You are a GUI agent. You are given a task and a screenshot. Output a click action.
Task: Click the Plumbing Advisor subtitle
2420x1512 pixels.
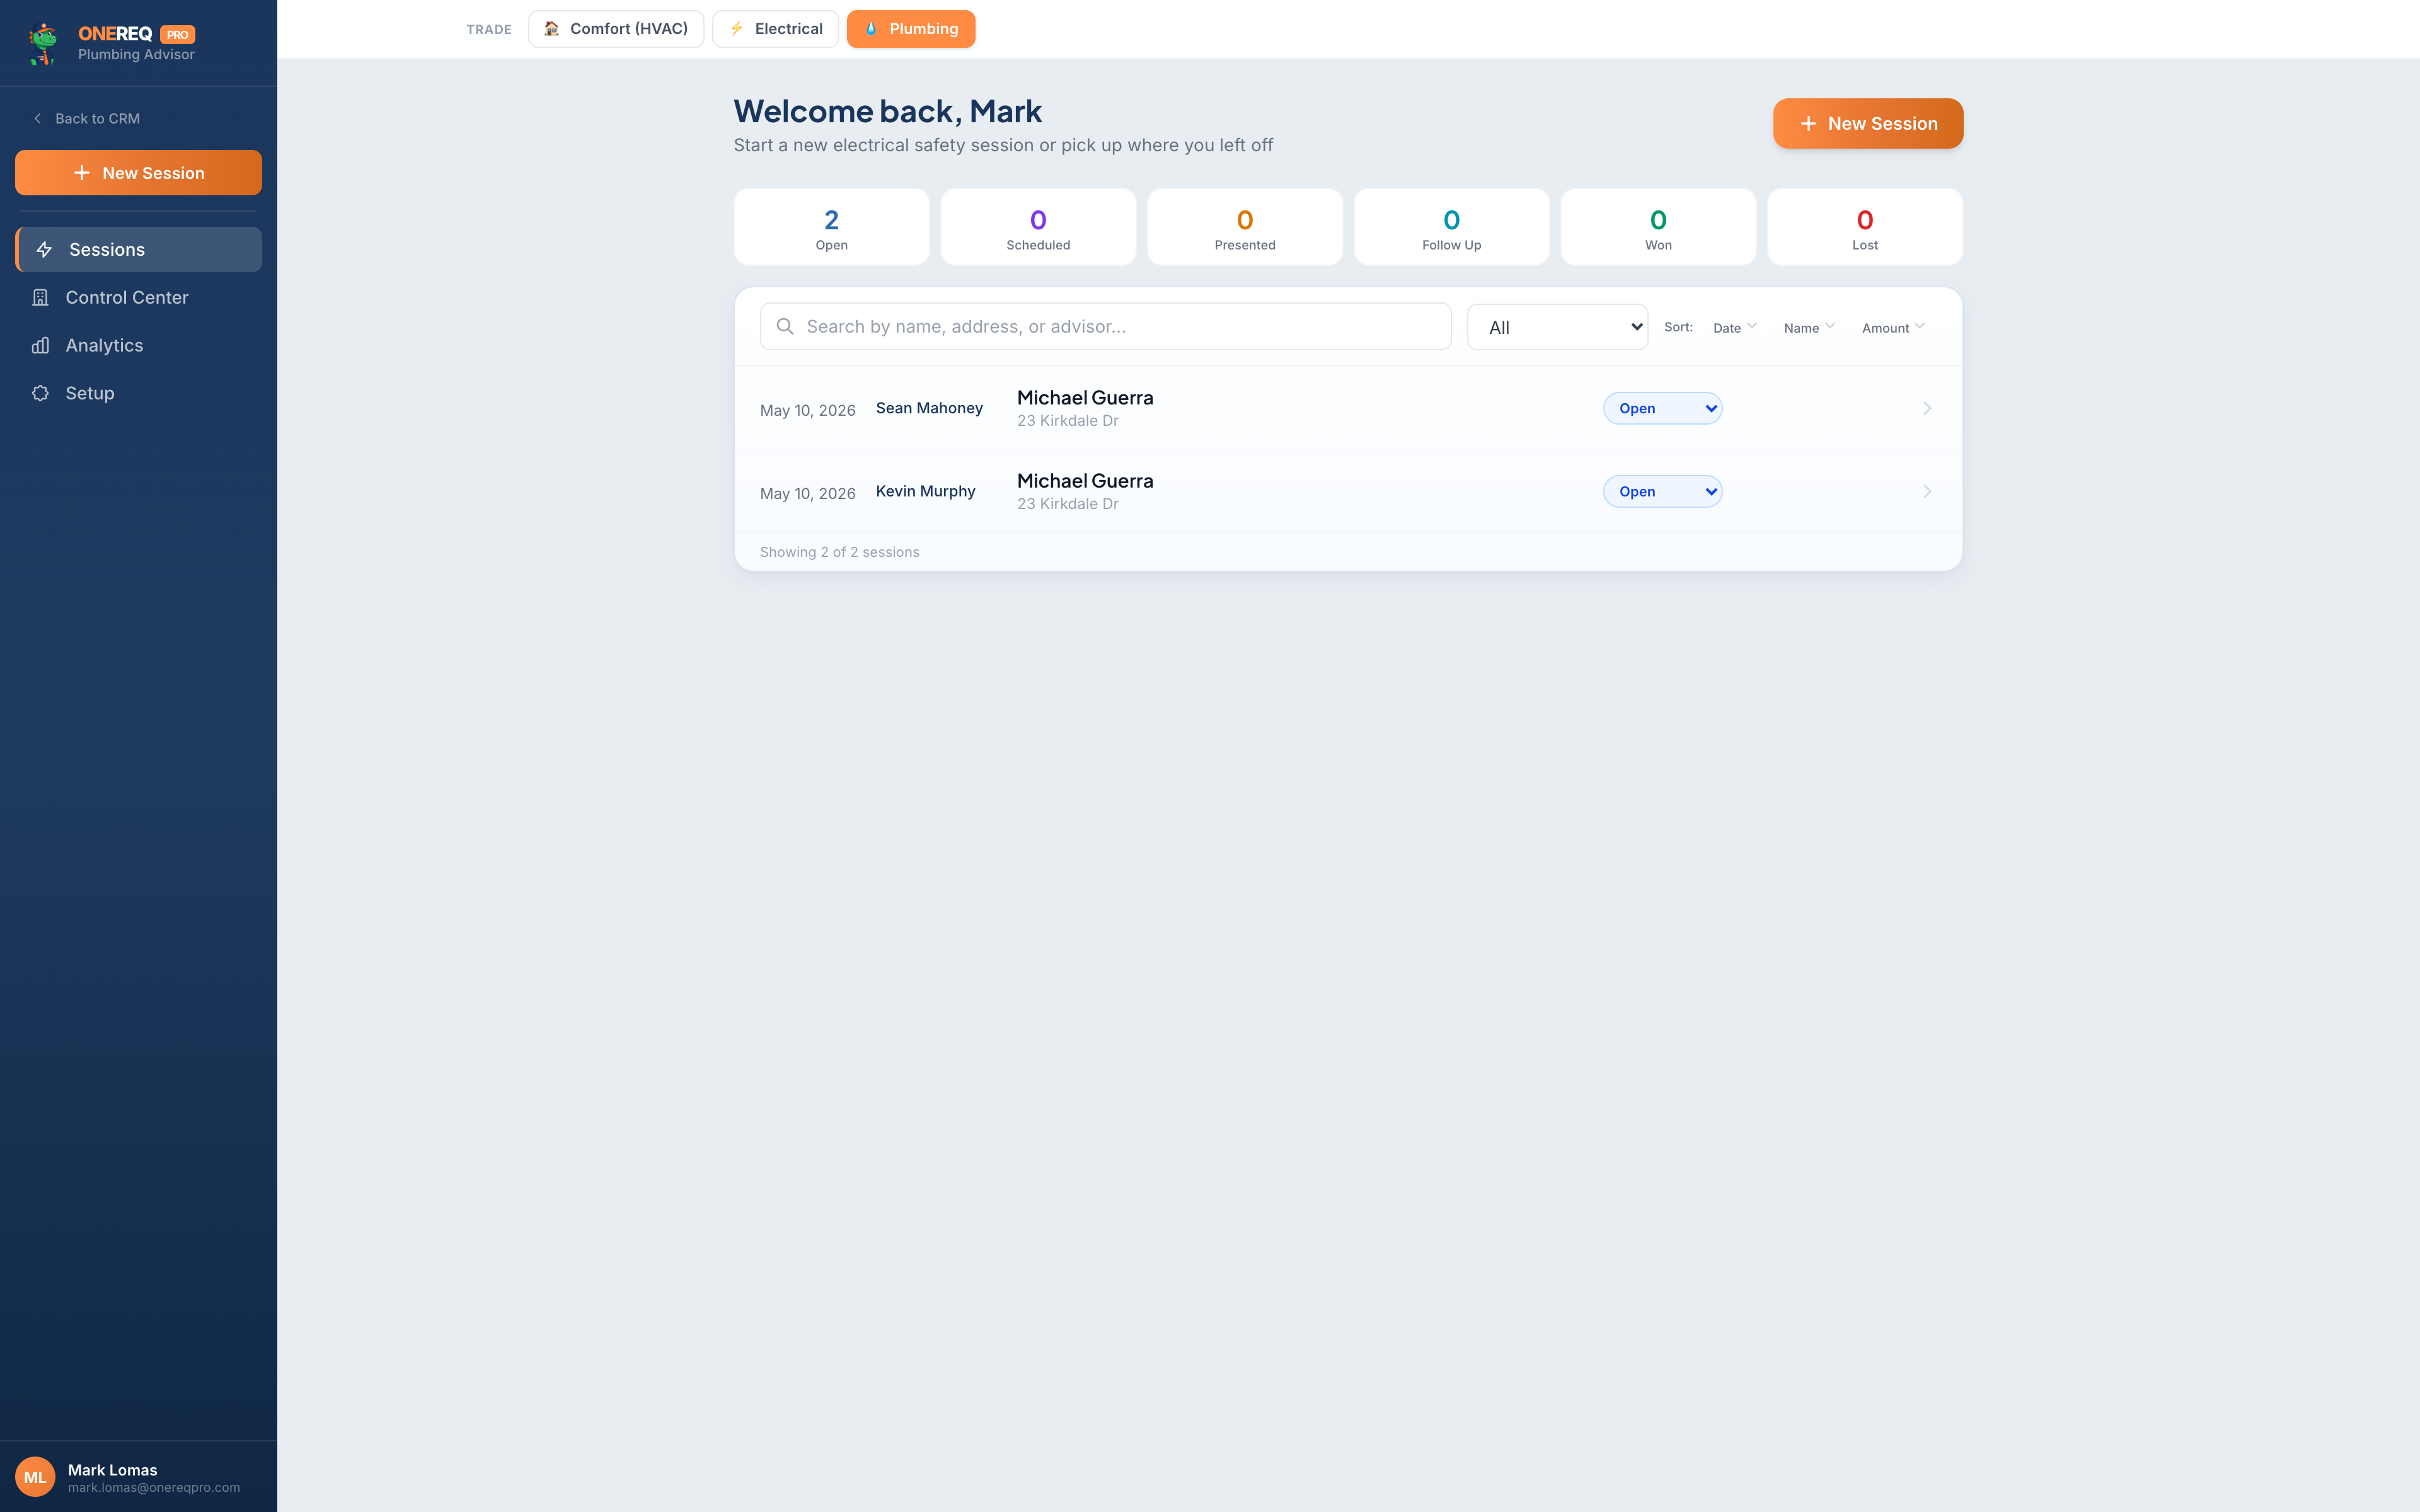[136, 54]
